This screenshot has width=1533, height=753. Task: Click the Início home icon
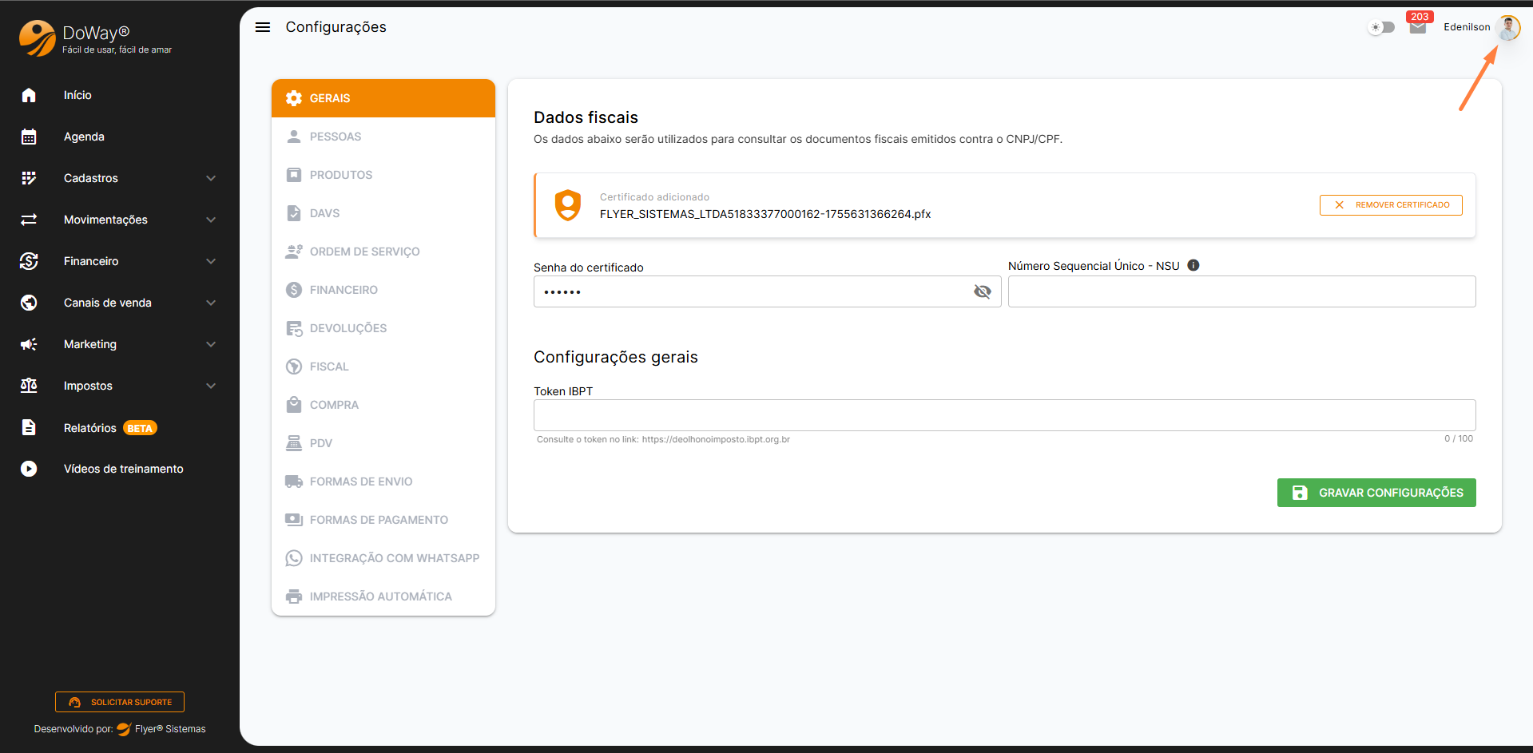point(29,95)
